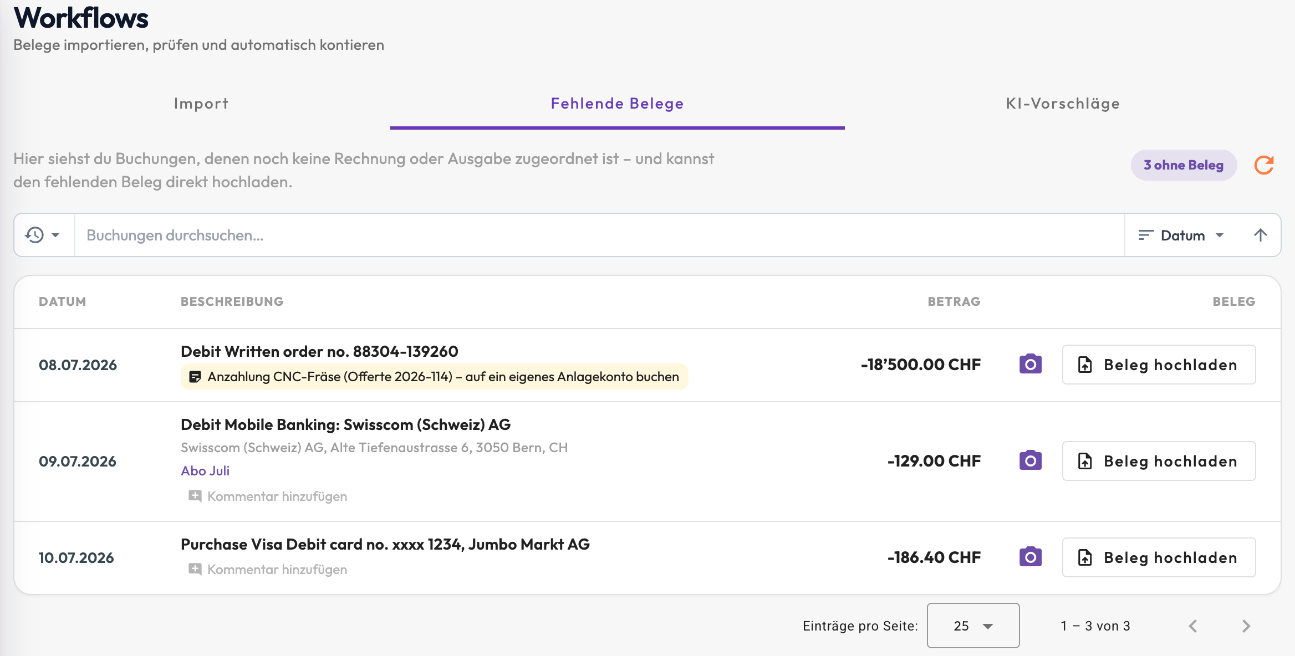Click the Abo Juli link
The image size is (1295, 656).
tap(205, 470)
